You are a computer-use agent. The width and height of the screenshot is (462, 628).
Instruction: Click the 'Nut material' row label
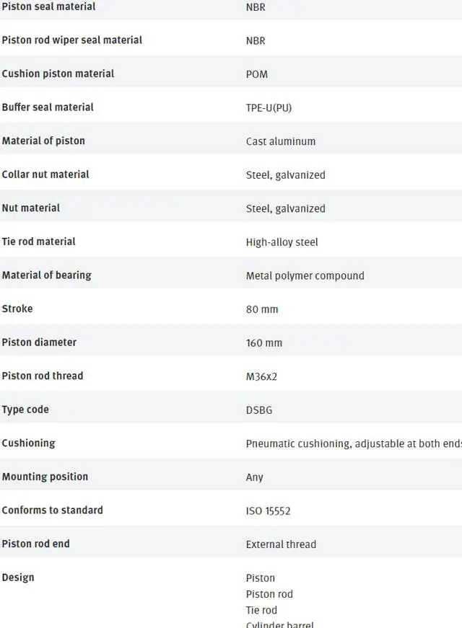pyautogui.click(x=30, y=208)
